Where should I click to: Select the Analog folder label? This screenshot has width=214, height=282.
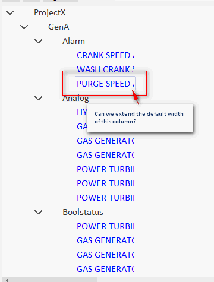(x=75, y=99)
